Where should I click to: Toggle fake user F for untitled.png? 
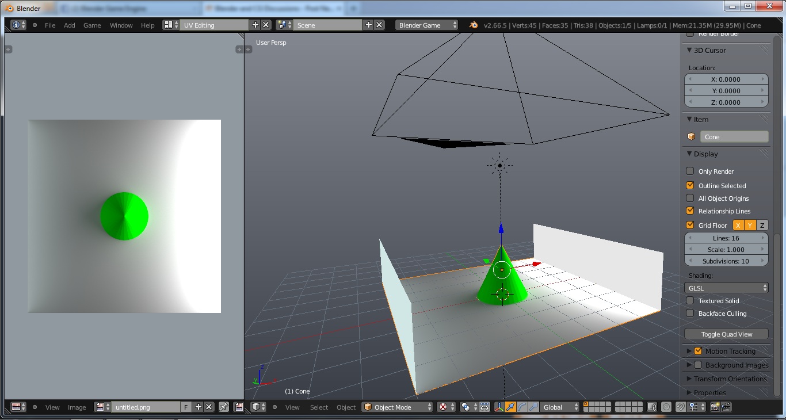point(186,407)
